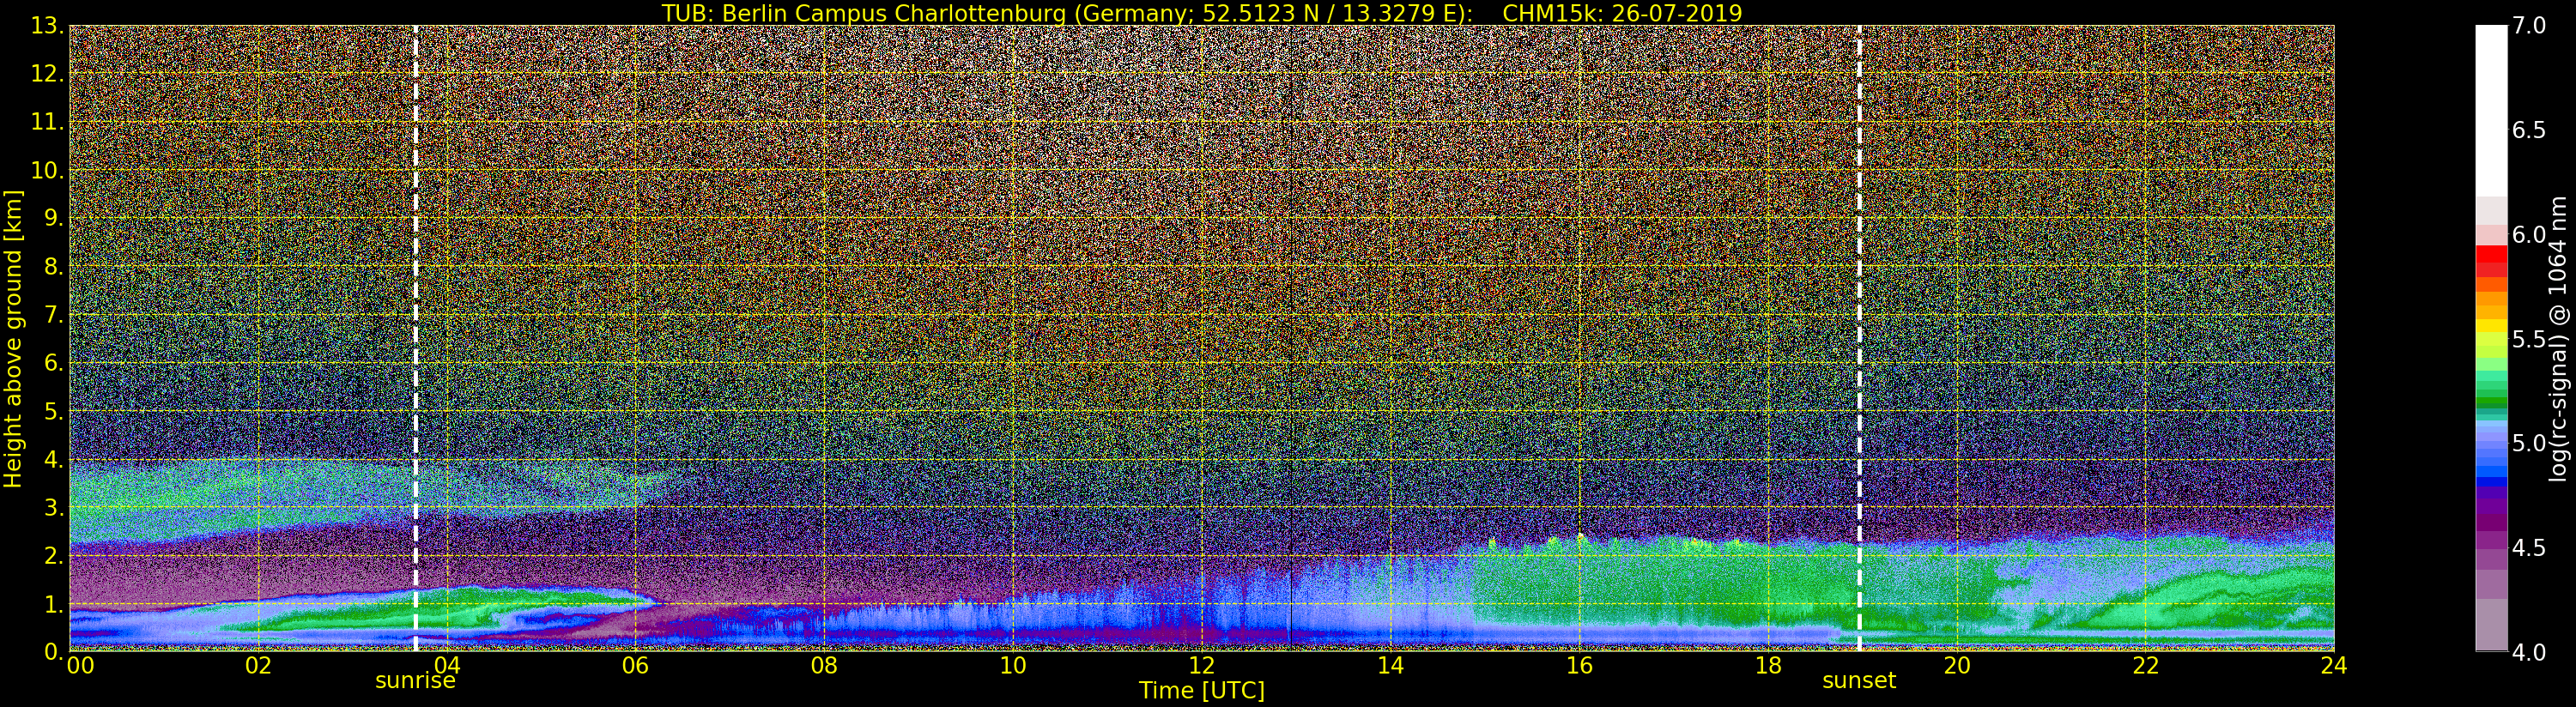The width and height of the screenshot is (2576, 707).
Task: Select the 'Height above ground [km]' axis label
Action: (x=13, y=339)
